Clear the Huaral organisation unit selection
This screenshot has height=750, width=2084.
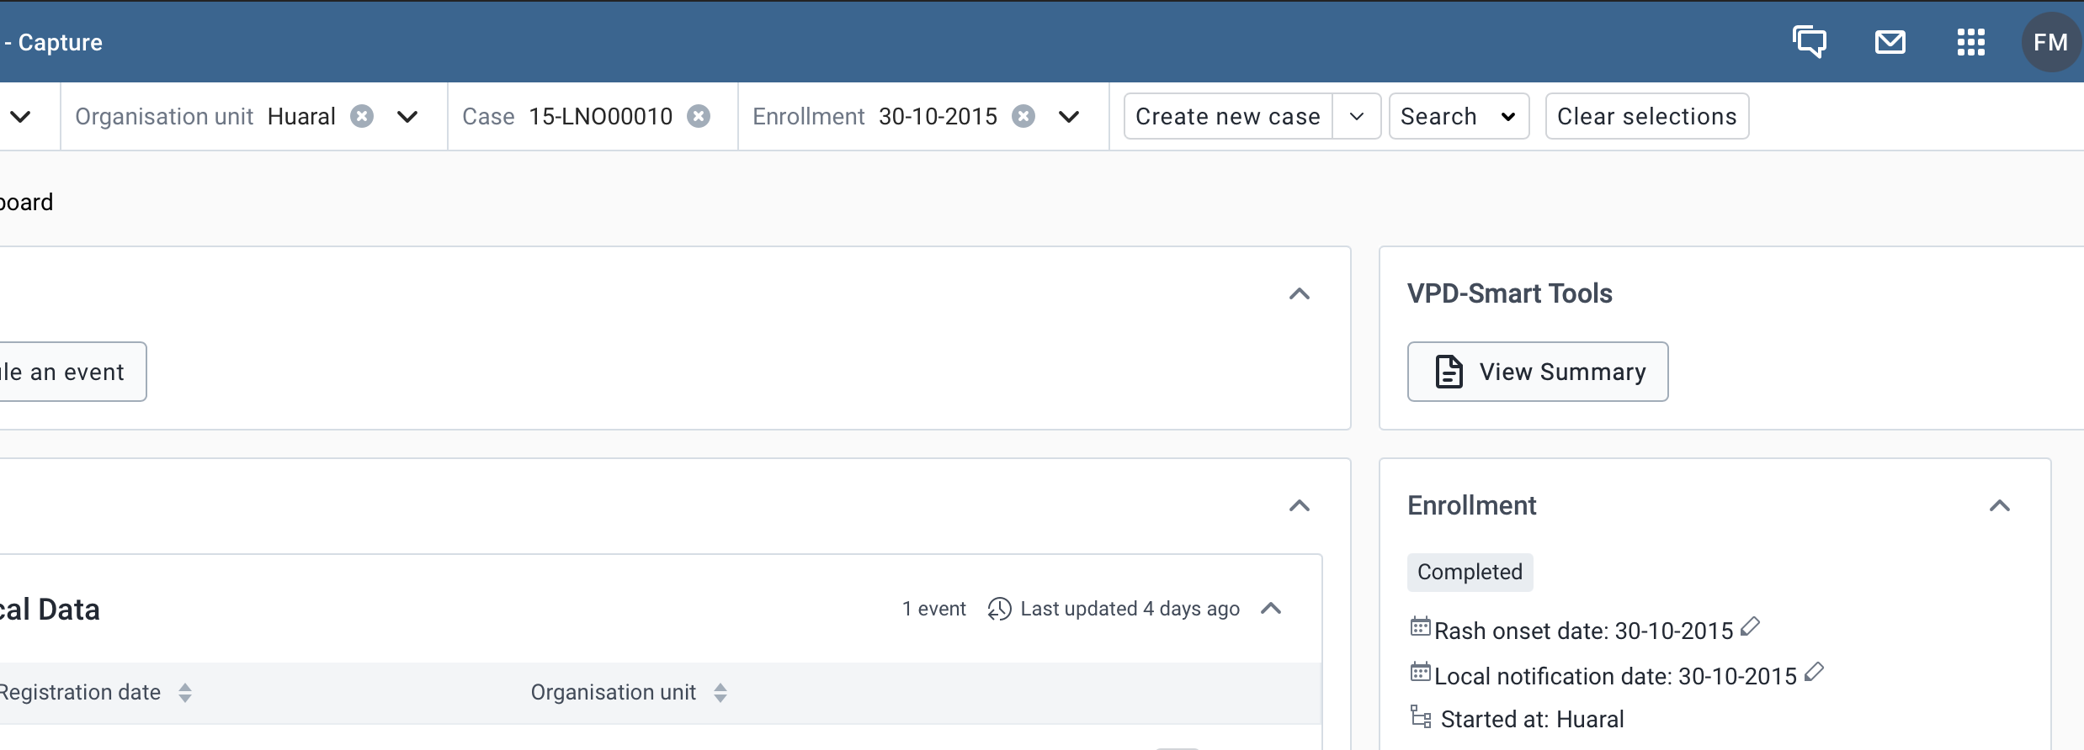tap(362, 116)
